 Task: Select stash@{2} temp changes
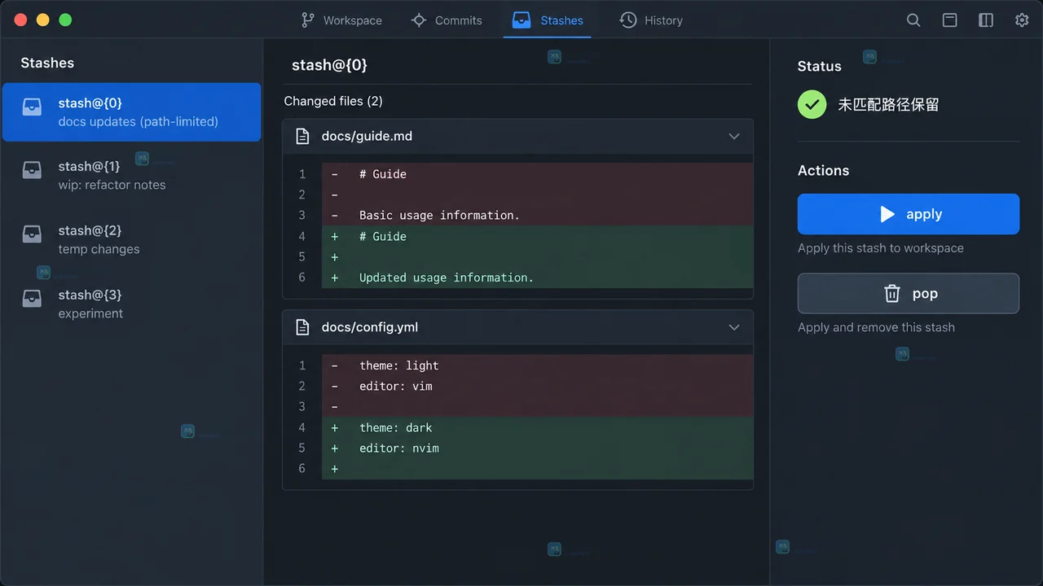click(131, 239)
